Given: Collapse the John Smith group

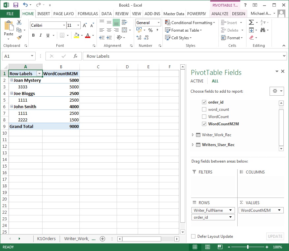Looking at the screenshot, I should pyautogui.click(x=12, y=107).
